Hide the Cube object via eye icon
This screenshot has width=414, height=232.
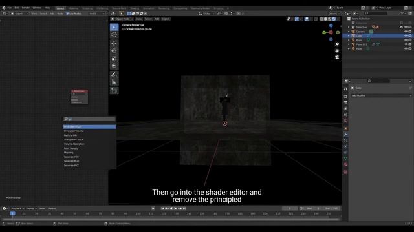[406, 36]
